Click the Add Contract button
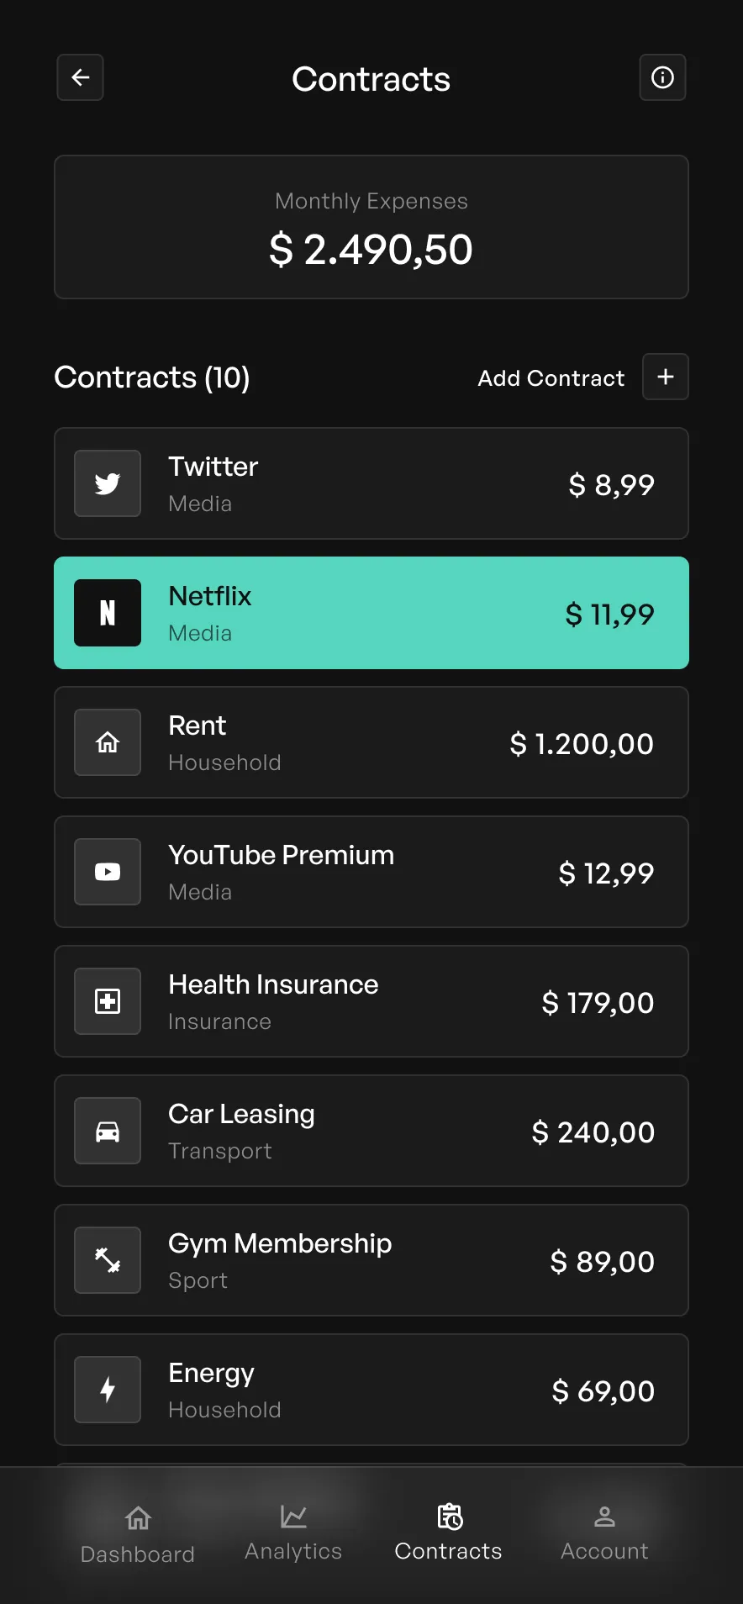 coord(551,377)
